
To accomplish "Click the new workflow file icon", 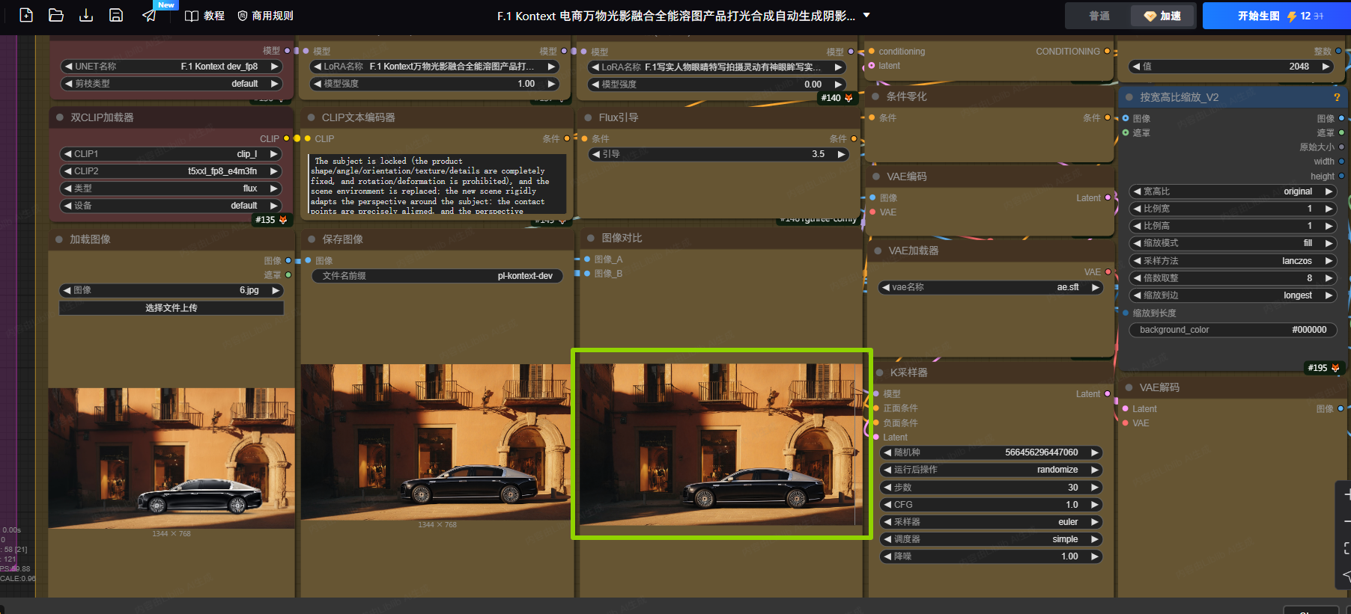I will pyautogui.click(x=26, y=15).
